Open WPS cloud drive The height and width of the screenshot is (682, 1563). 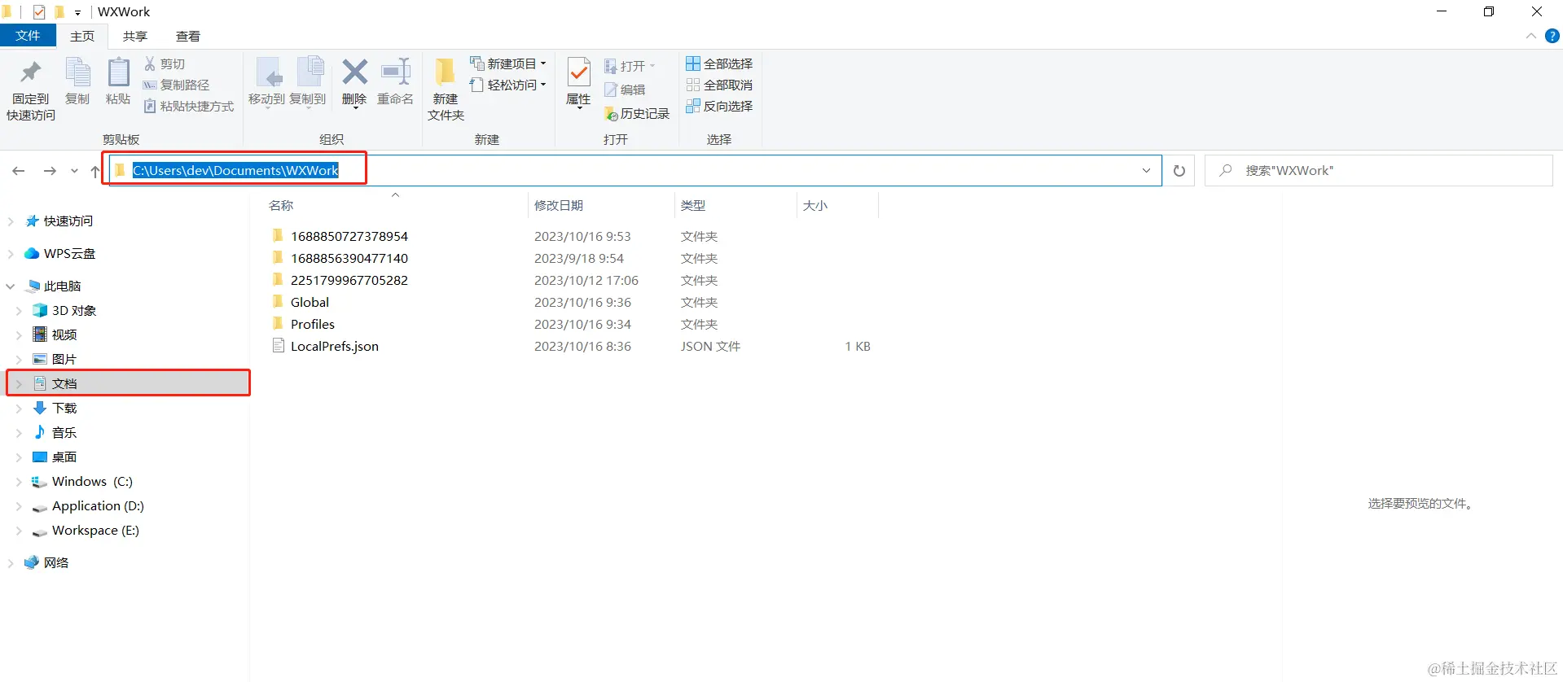click(69, 253)
